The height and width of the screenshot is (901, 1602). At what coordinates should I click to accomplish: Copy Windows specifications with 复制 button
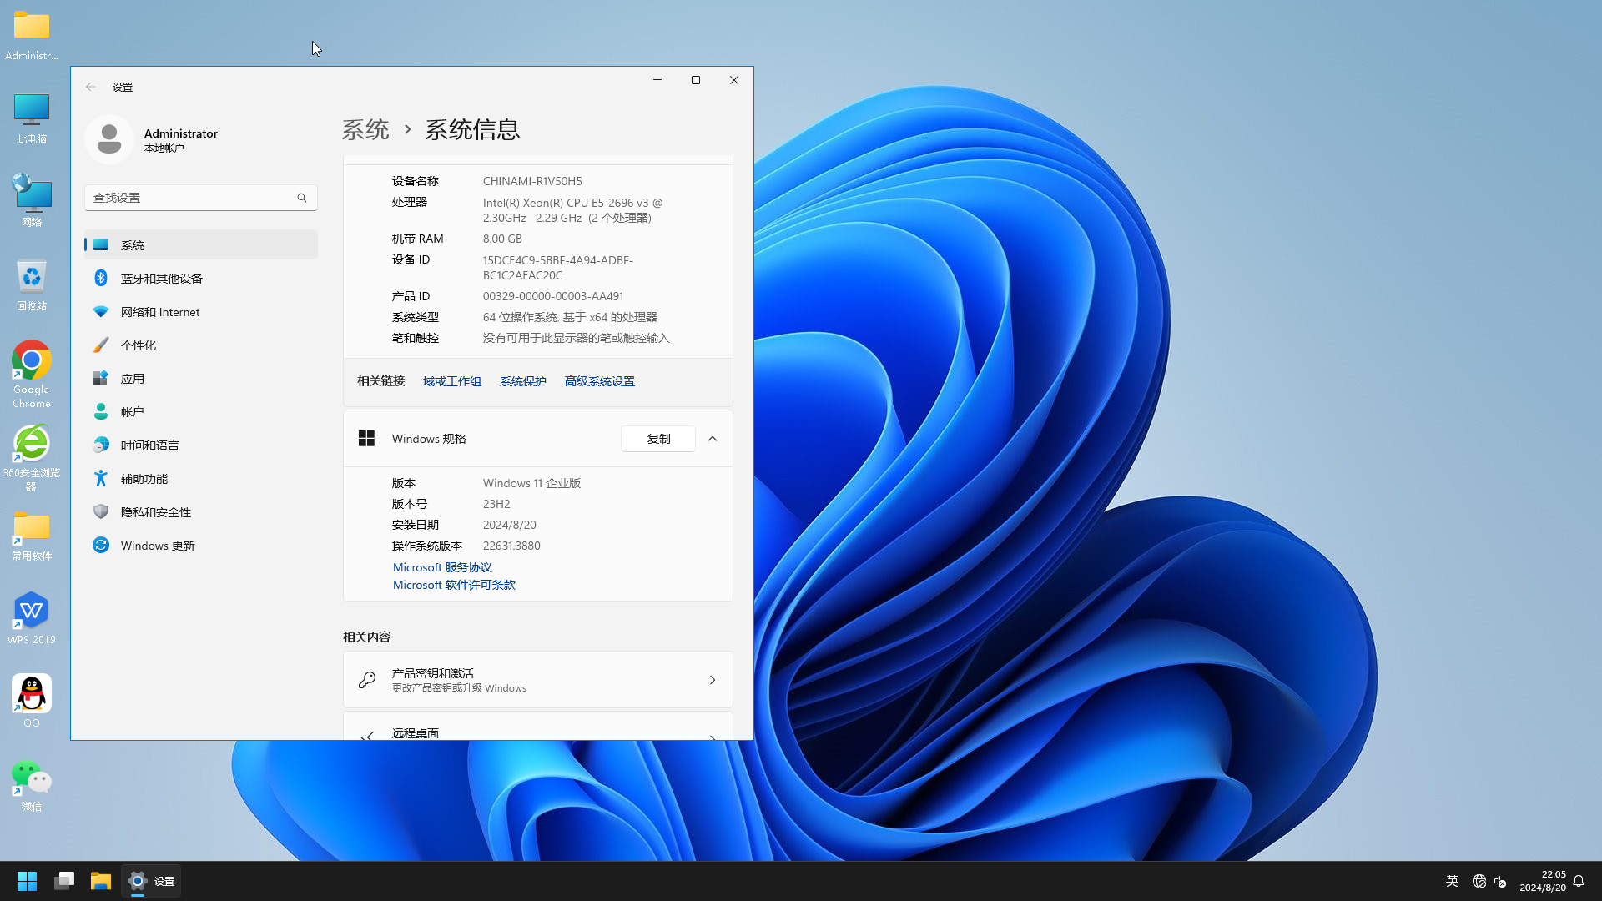pyautogui.click(x=658, y=439)
